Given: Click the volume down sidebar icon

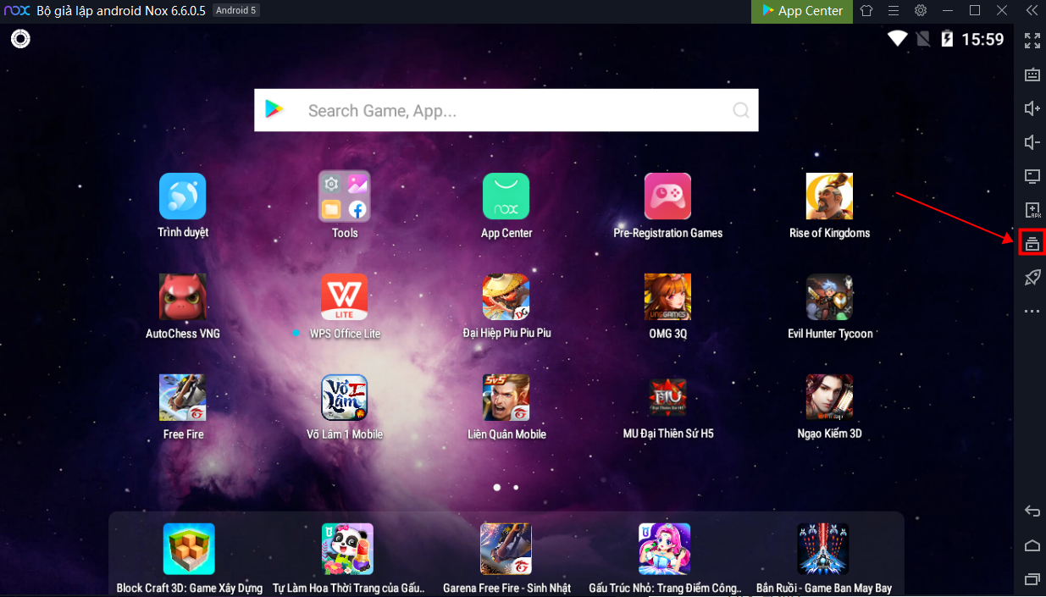Looking at the screenshot, I should [1032, 142].
